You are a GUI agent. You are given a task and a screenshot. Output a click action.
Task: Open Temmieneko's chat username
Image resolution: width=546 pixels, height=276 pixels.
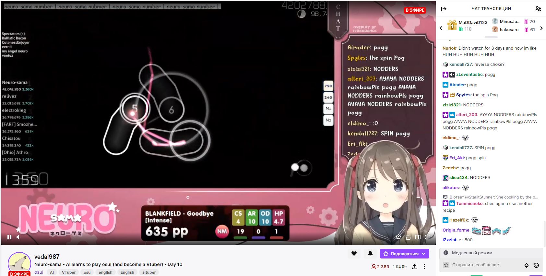(x=470, y=204)
